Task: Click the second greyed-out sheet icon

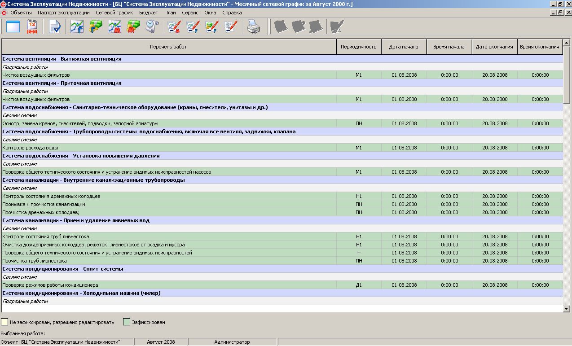Action: 298,27
